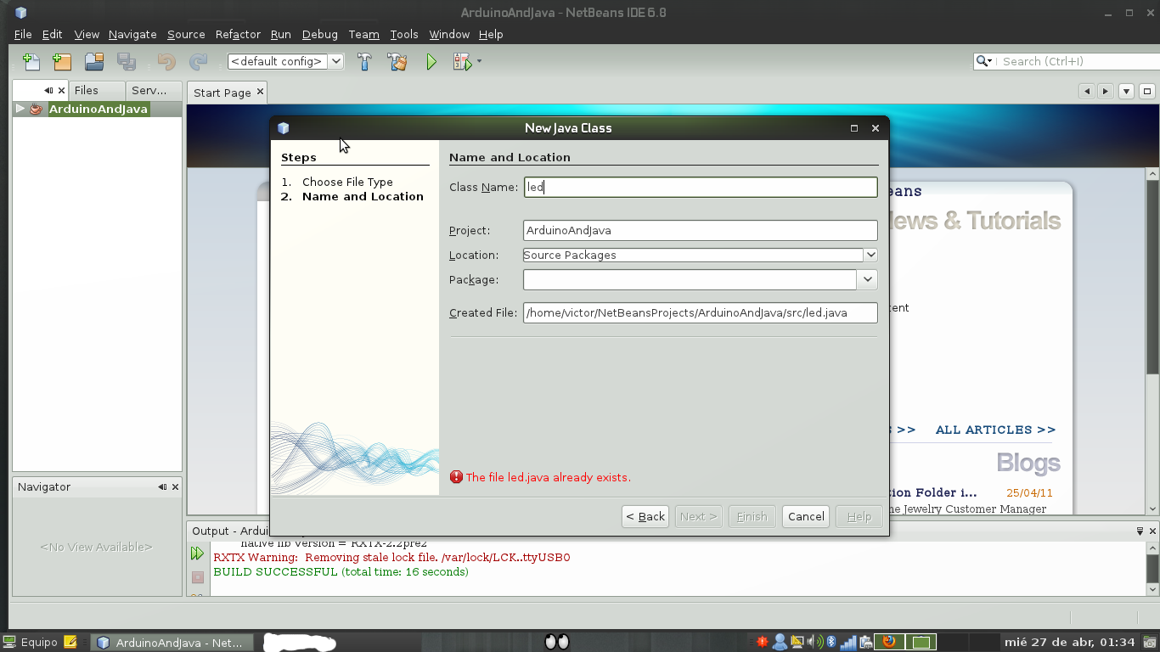Expand the ArduinoAndJava project node
This screenshot has width=1160, height=652.
[19, 109]
